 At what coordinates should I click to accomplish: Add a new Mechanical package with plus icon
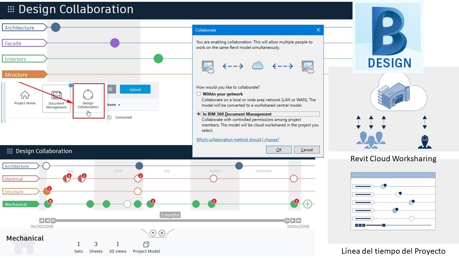pyautogui.click(x=307, y=204)
